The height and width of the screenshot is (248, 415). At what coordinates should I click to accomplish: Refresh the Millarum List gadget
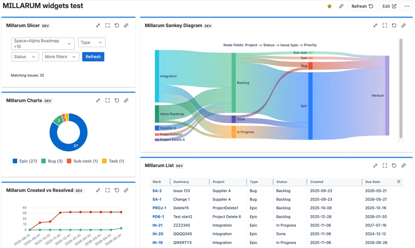pos(394,166)
